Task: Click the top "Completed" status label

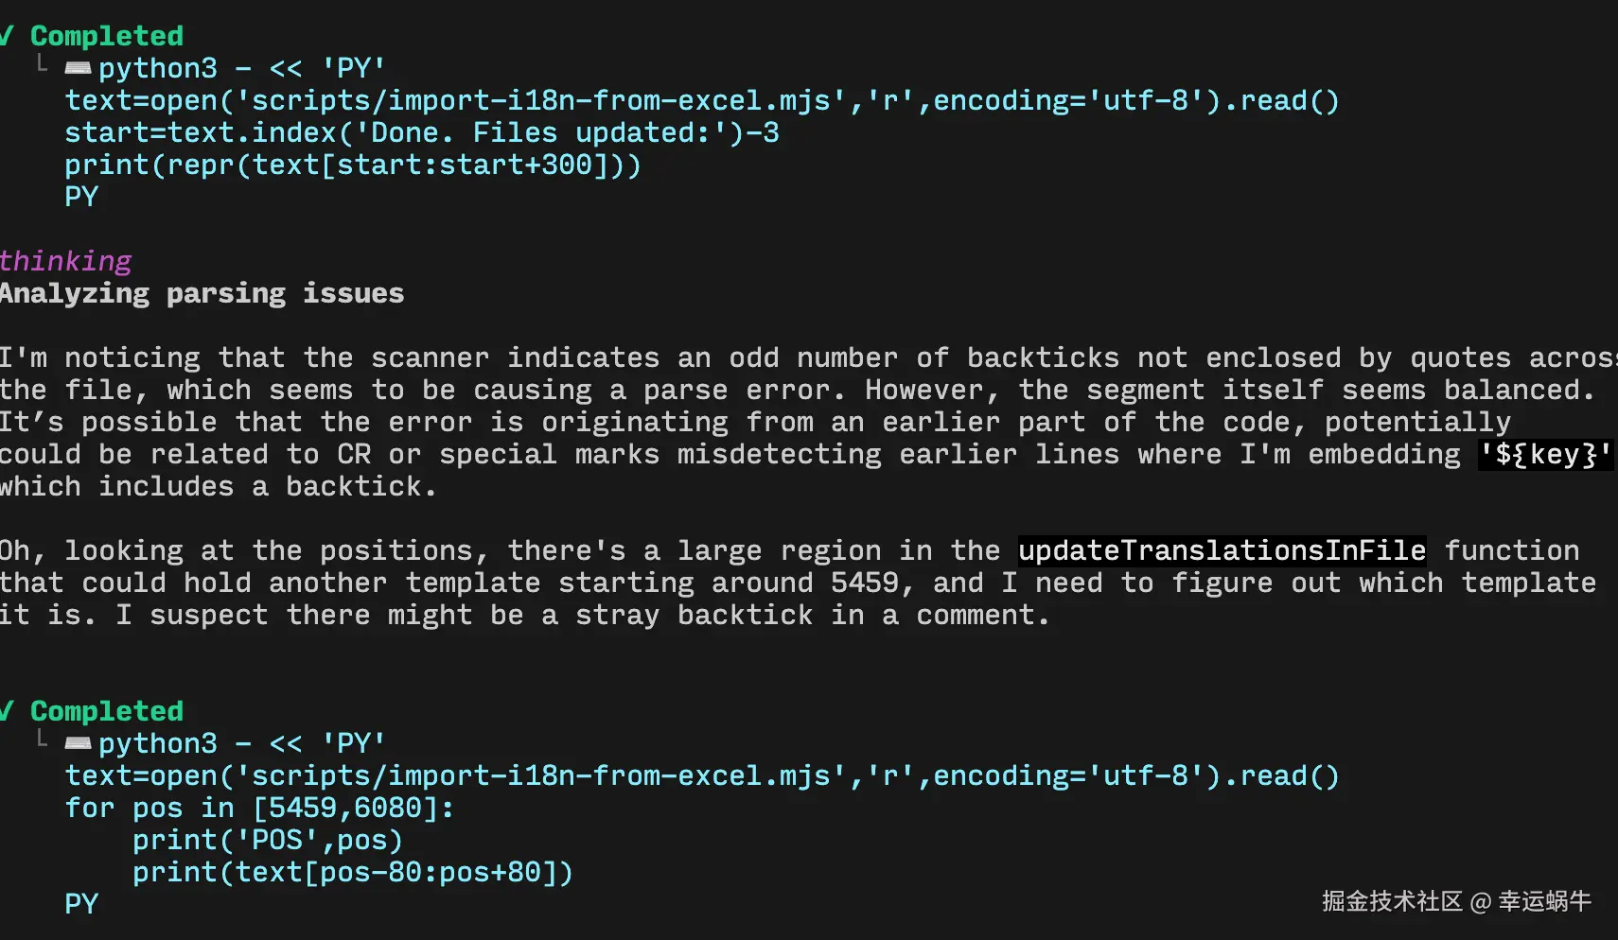Action: tap(107, 36)
